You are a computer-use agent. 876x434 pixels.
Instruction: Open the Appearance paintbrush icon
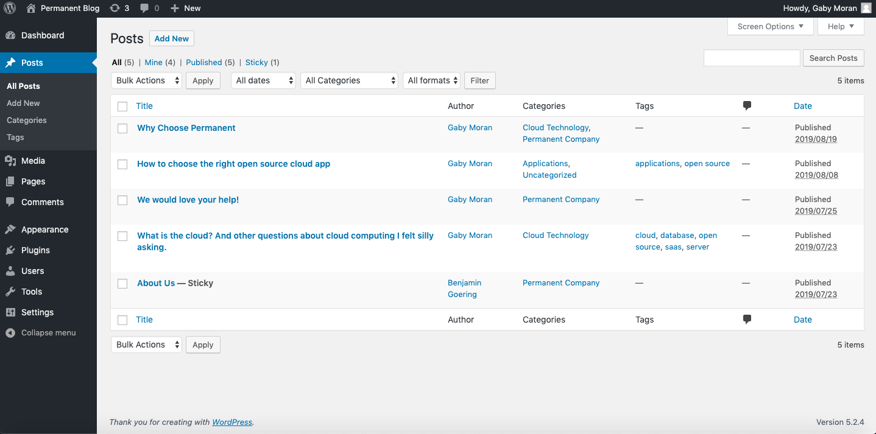click(x=10, y=229)
